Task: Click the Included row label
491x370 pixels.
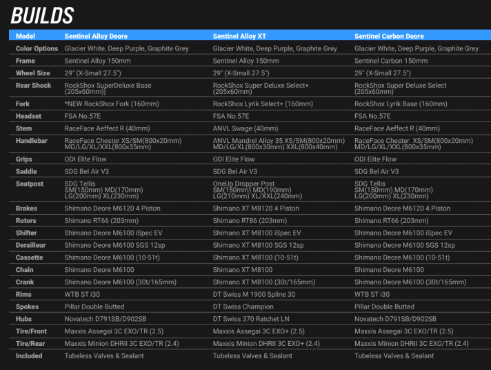Action: [29, 356]
